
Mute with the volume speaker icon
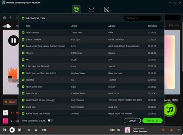[119, 130]
